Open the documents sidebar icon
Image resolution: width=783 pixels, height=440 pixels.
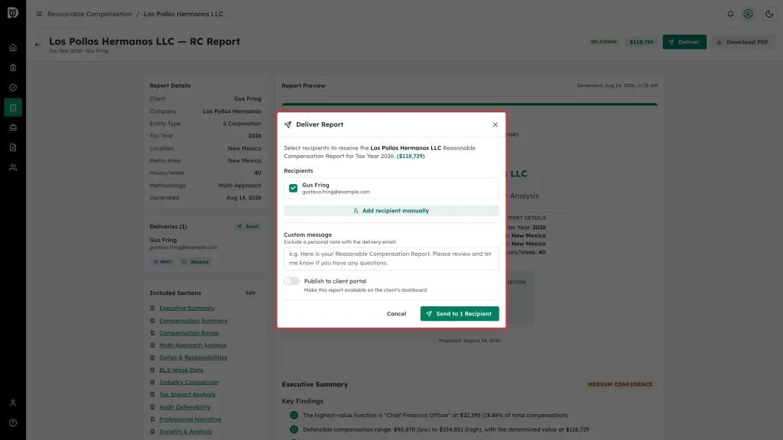pos(13,147)
